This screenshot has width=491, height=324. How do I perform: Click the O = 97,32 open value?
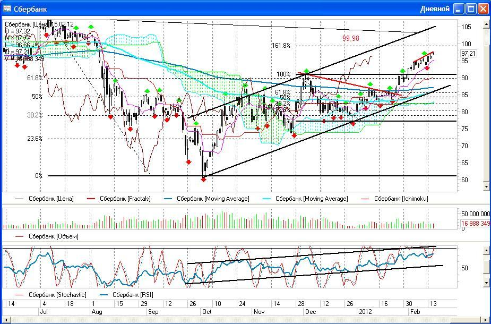tap(18, 31)
